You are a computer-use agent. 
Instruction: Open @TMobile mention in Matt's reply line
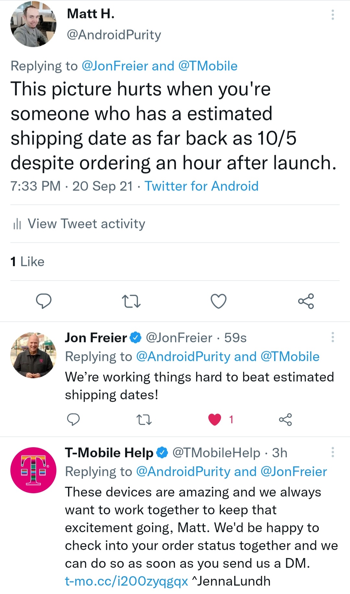pos(208,66)
